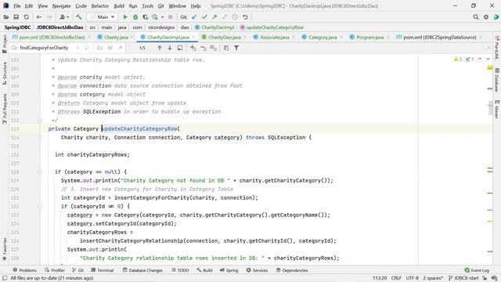The width and height of the screenshot is (501, 282).
Task: Open IDE settings gear icon
Action: pyautogui.click(x=486, y=17)
